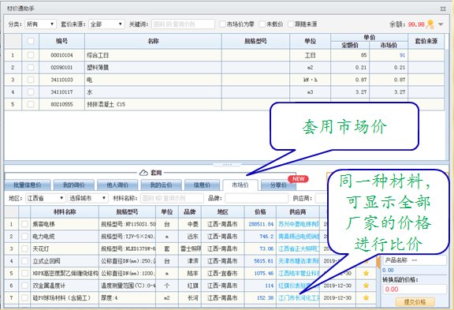Viewport: 454px width, 310px height.
Task: Click the 名称 column header in upper table
Action: click(153, 41)
